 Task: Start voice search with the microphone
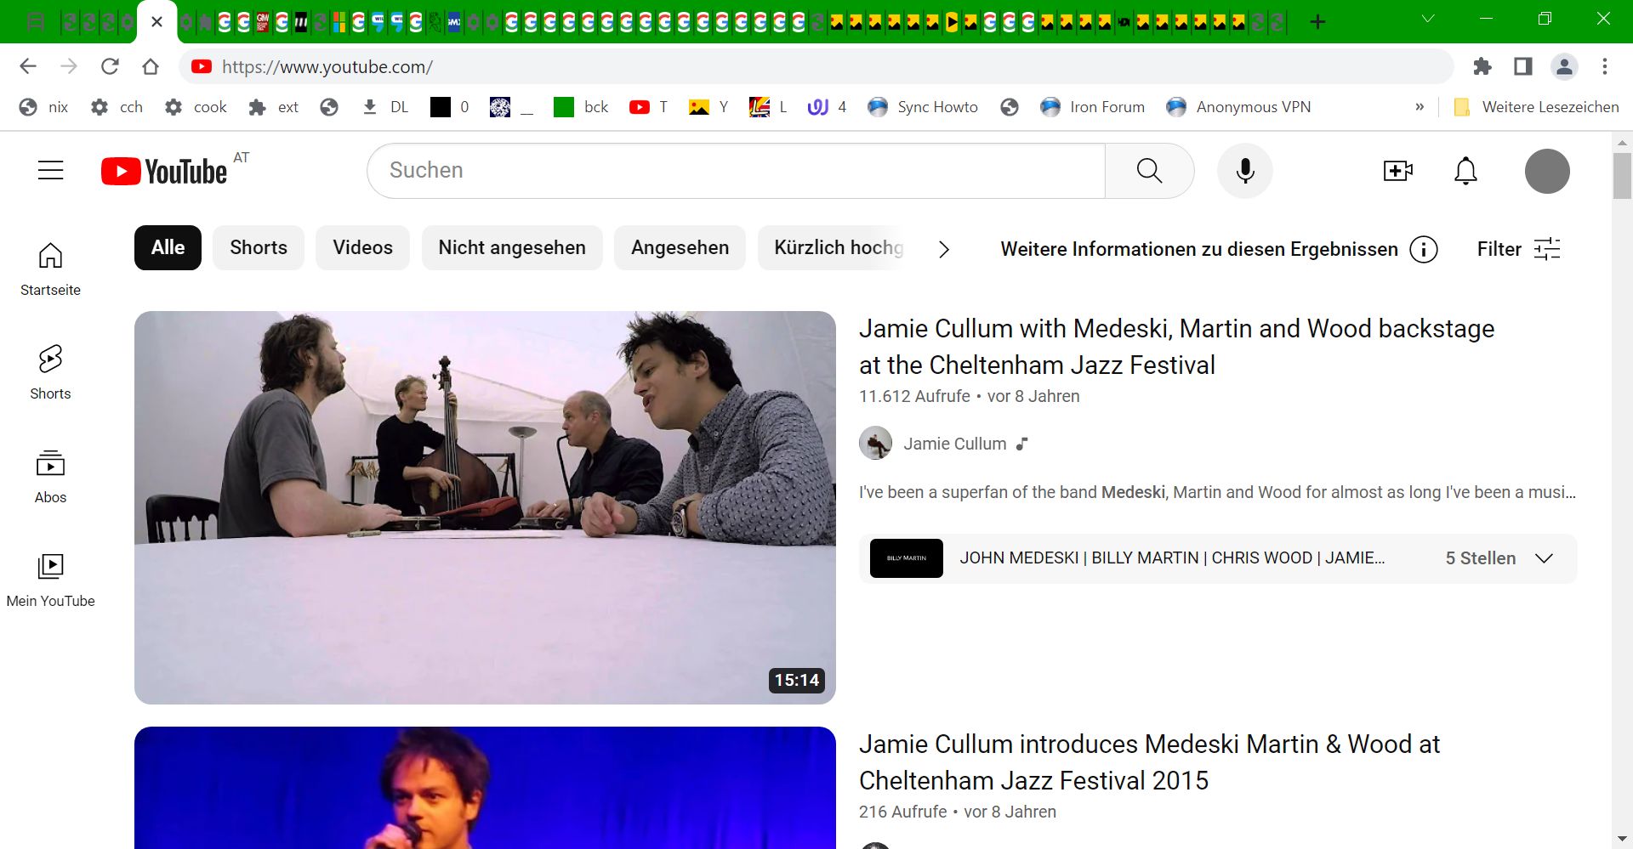tap(1245, 171)
